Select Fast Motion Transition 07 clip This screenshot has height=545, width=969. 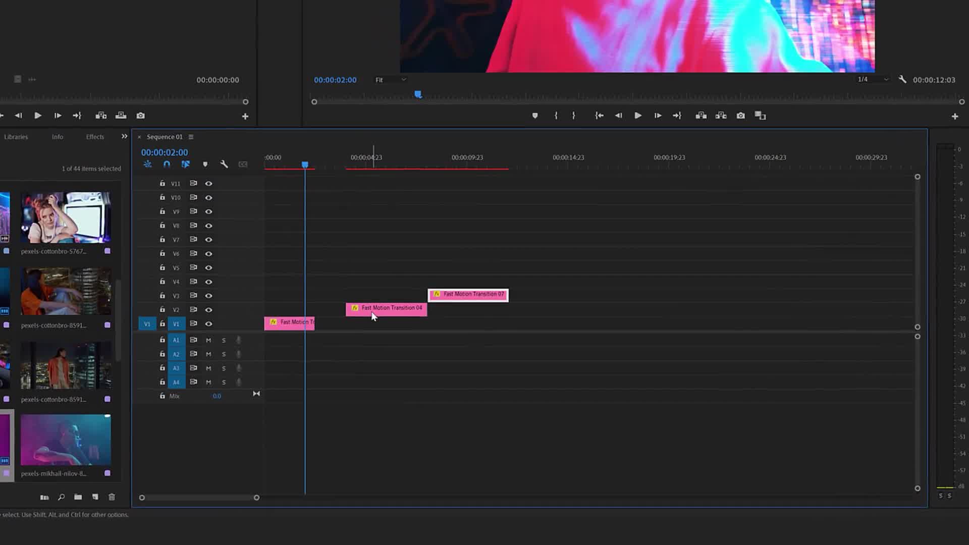pyautogui.click(x=468, y=295)
